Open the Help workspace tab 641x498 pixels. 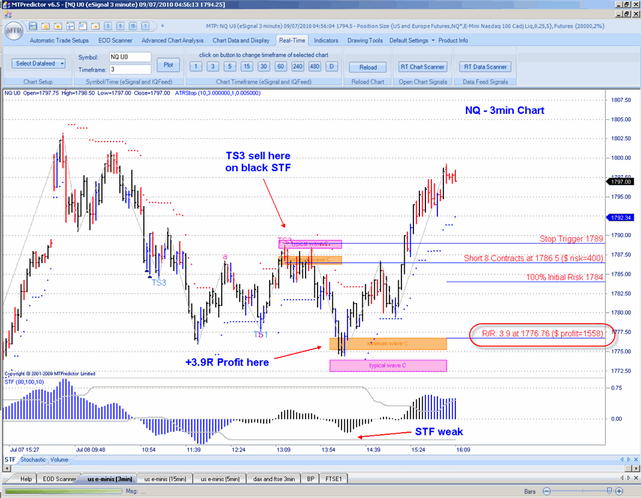click(26, 479)
